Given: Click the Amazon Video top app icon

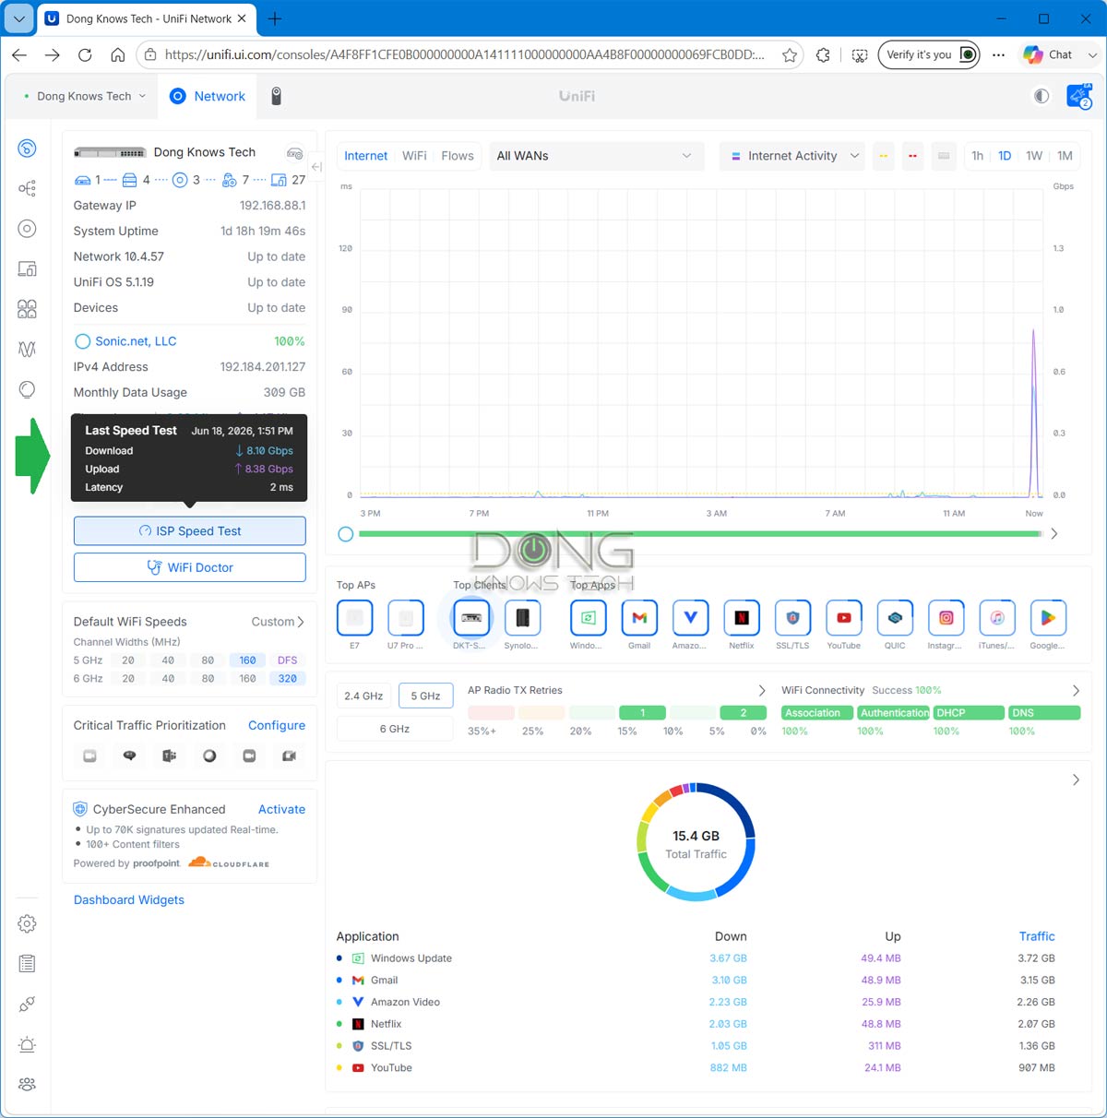Looking at the screenshot, I should point(691,618).
